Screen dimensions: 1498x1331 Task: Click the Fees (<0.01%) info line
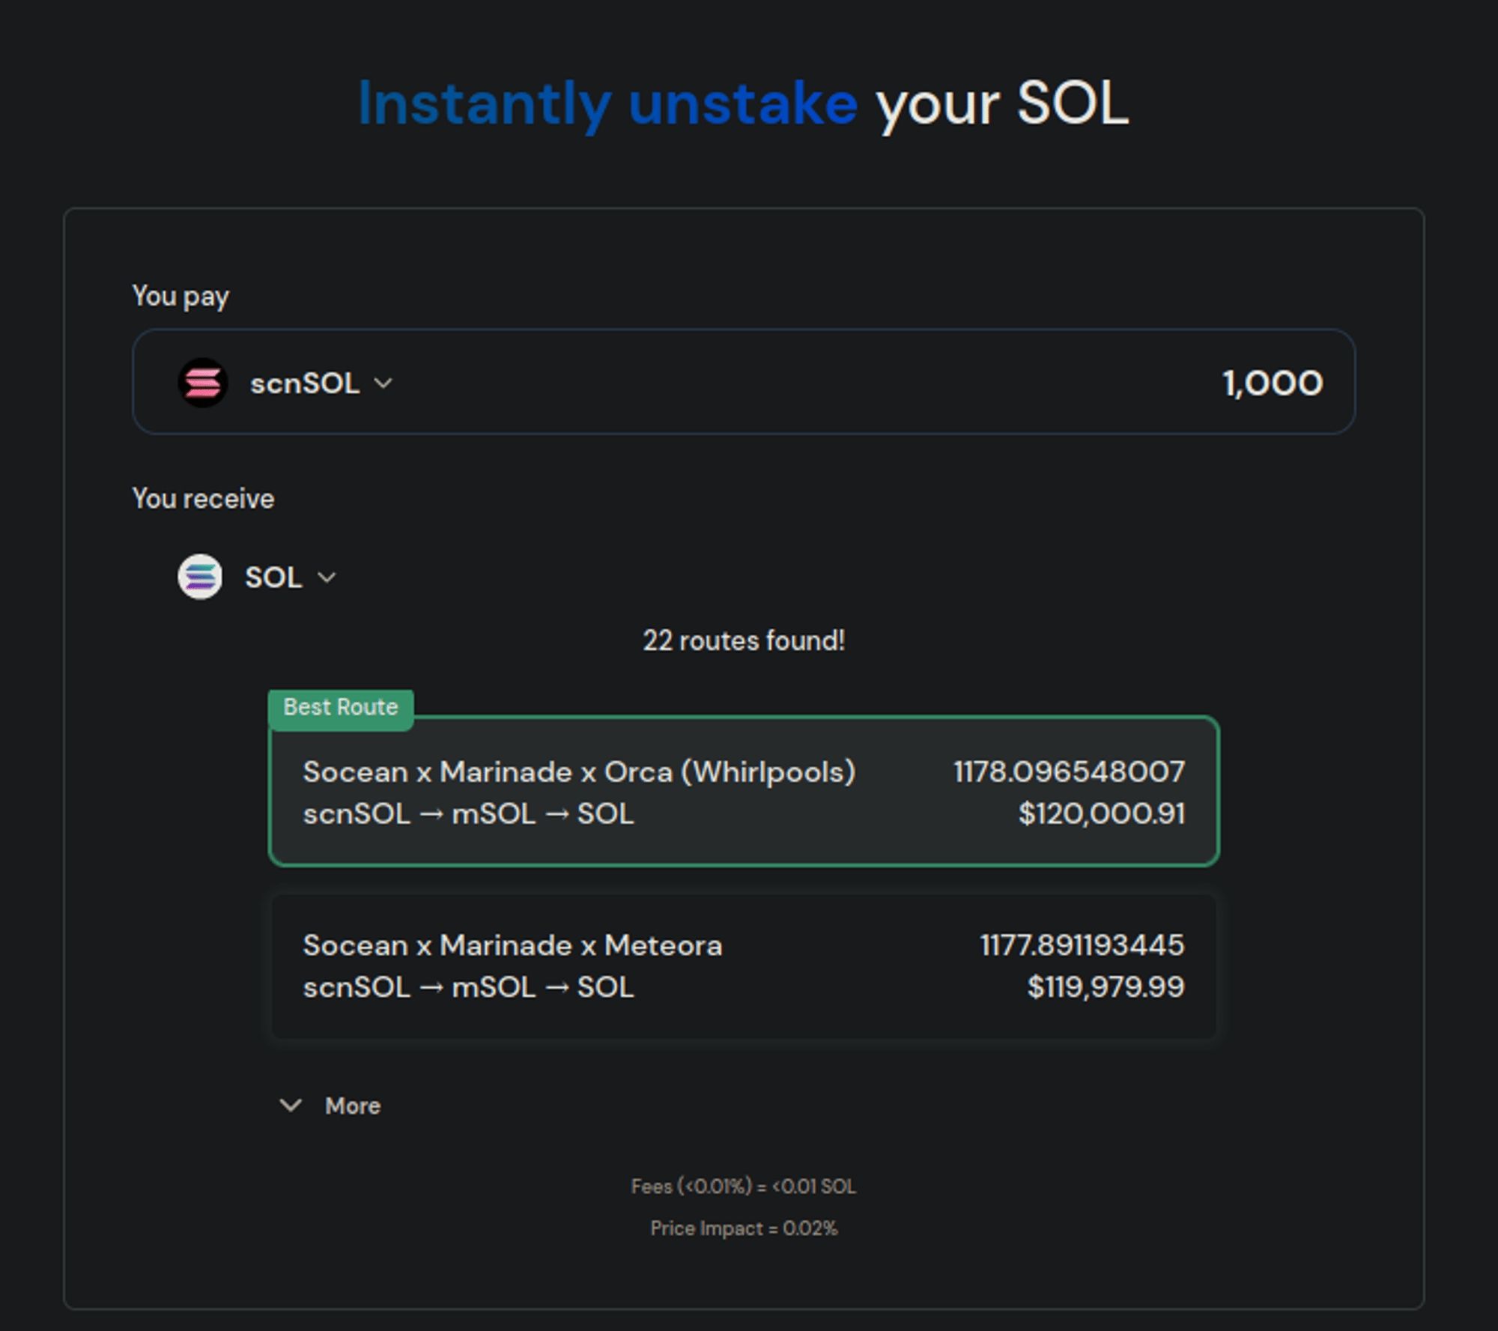coord(744,1186)
